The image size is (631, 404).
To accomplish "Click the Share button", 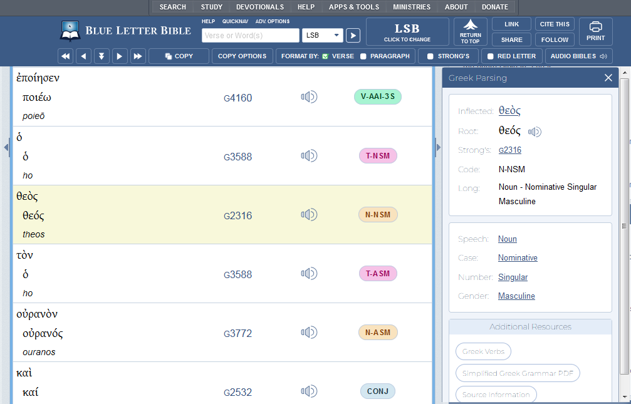I will click(511, 39).
